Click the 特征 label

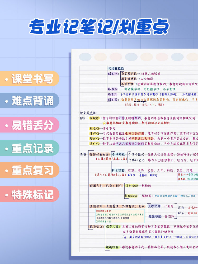click(x=83, y=118)
